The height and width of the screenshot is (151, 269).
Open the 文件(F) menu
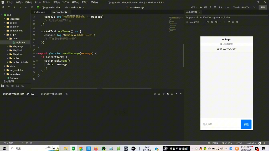tap(10, 2)
